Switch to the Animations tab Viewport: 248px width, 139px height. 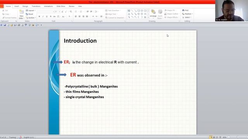click(x=48, y=6)
